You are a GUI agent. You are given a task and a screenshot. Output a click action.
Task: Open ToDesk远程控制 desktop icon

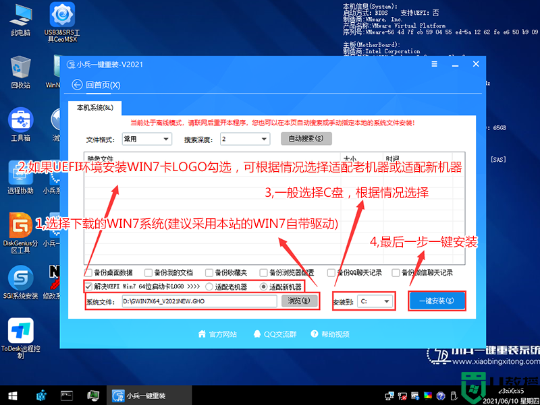21,338
